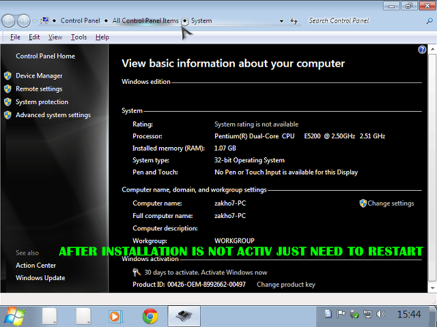Click Change settings link
The height and width of the screenshot is (327, 437).
391,204
